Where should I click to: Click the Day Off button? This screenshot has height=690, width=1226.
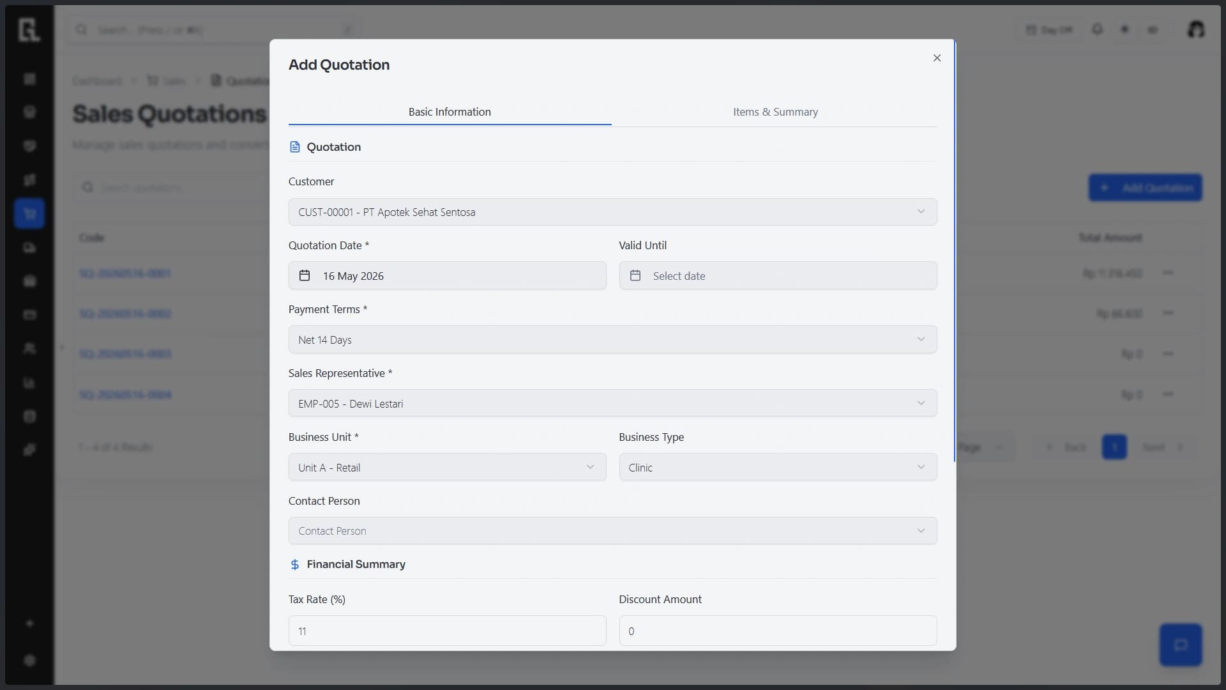[1049, 30]
